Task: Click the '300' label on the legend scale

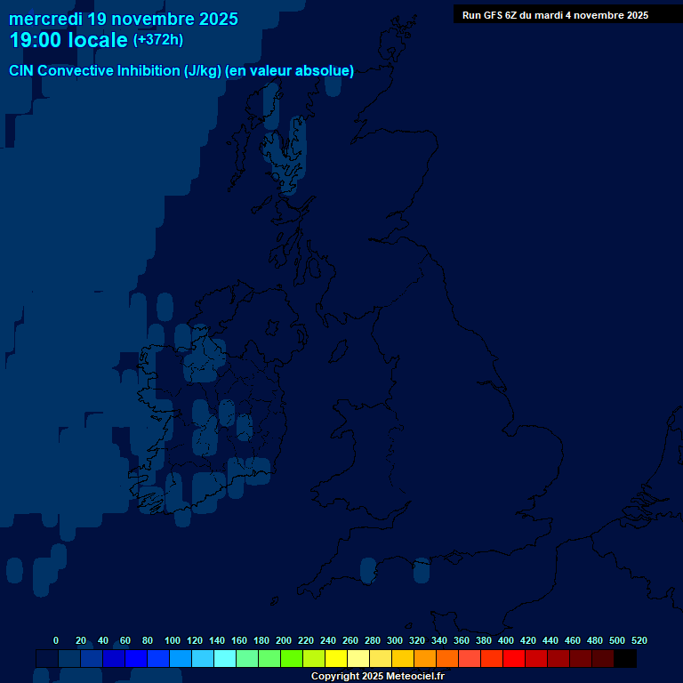Action: point(394,640)
